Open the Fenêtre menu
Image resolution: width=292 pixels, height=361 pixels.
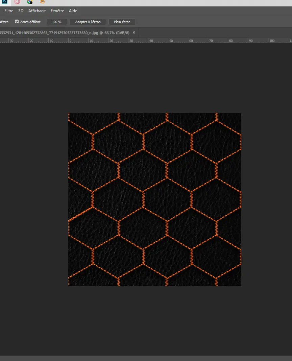57,11
